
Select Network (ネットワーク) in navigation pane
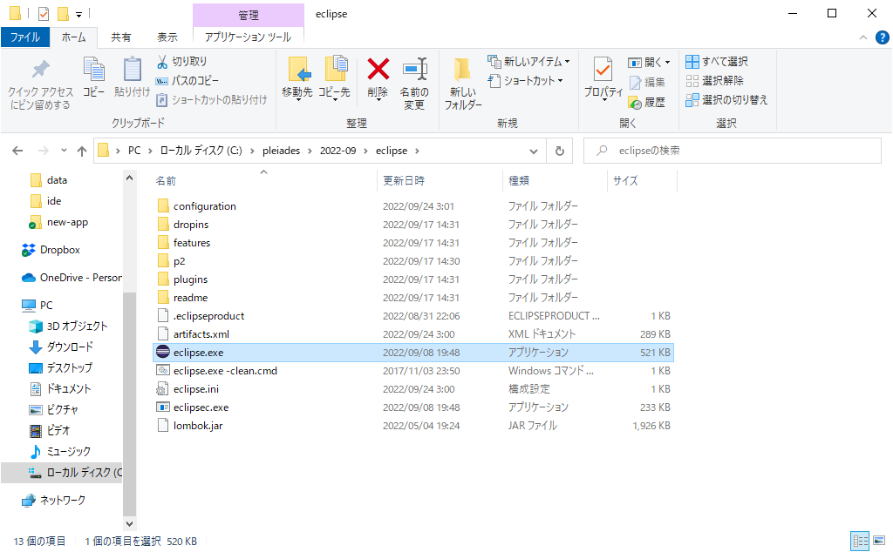pos(53,501)
